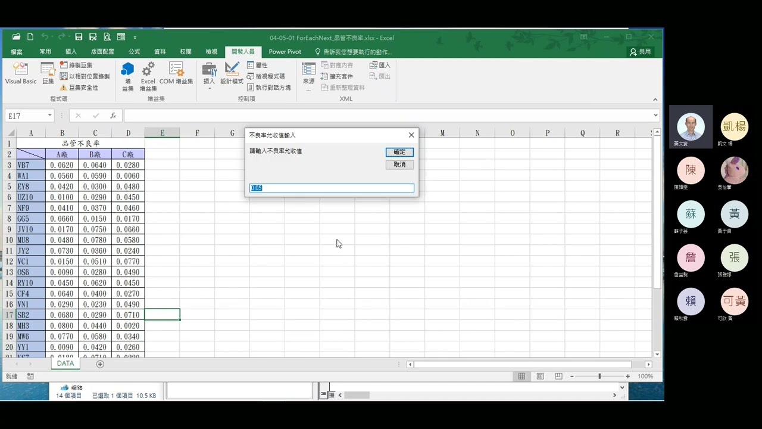
Task: Click 擴充套件 expansion packs
Action: 337,76
